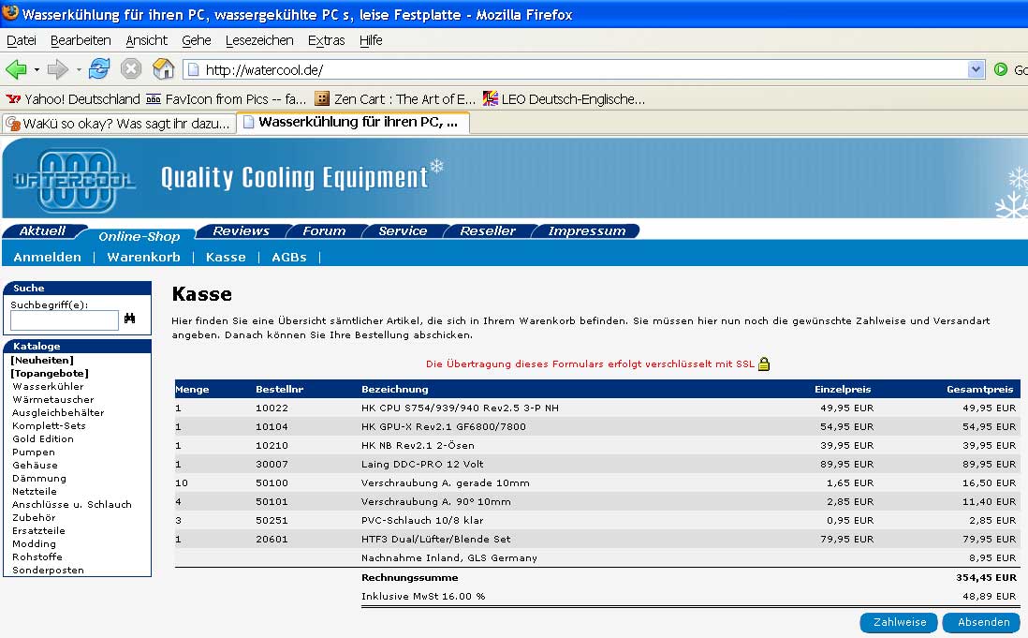Open the Modding catalog category
1028x638 pixels.
pyautogui.click(x=34, y=543)
